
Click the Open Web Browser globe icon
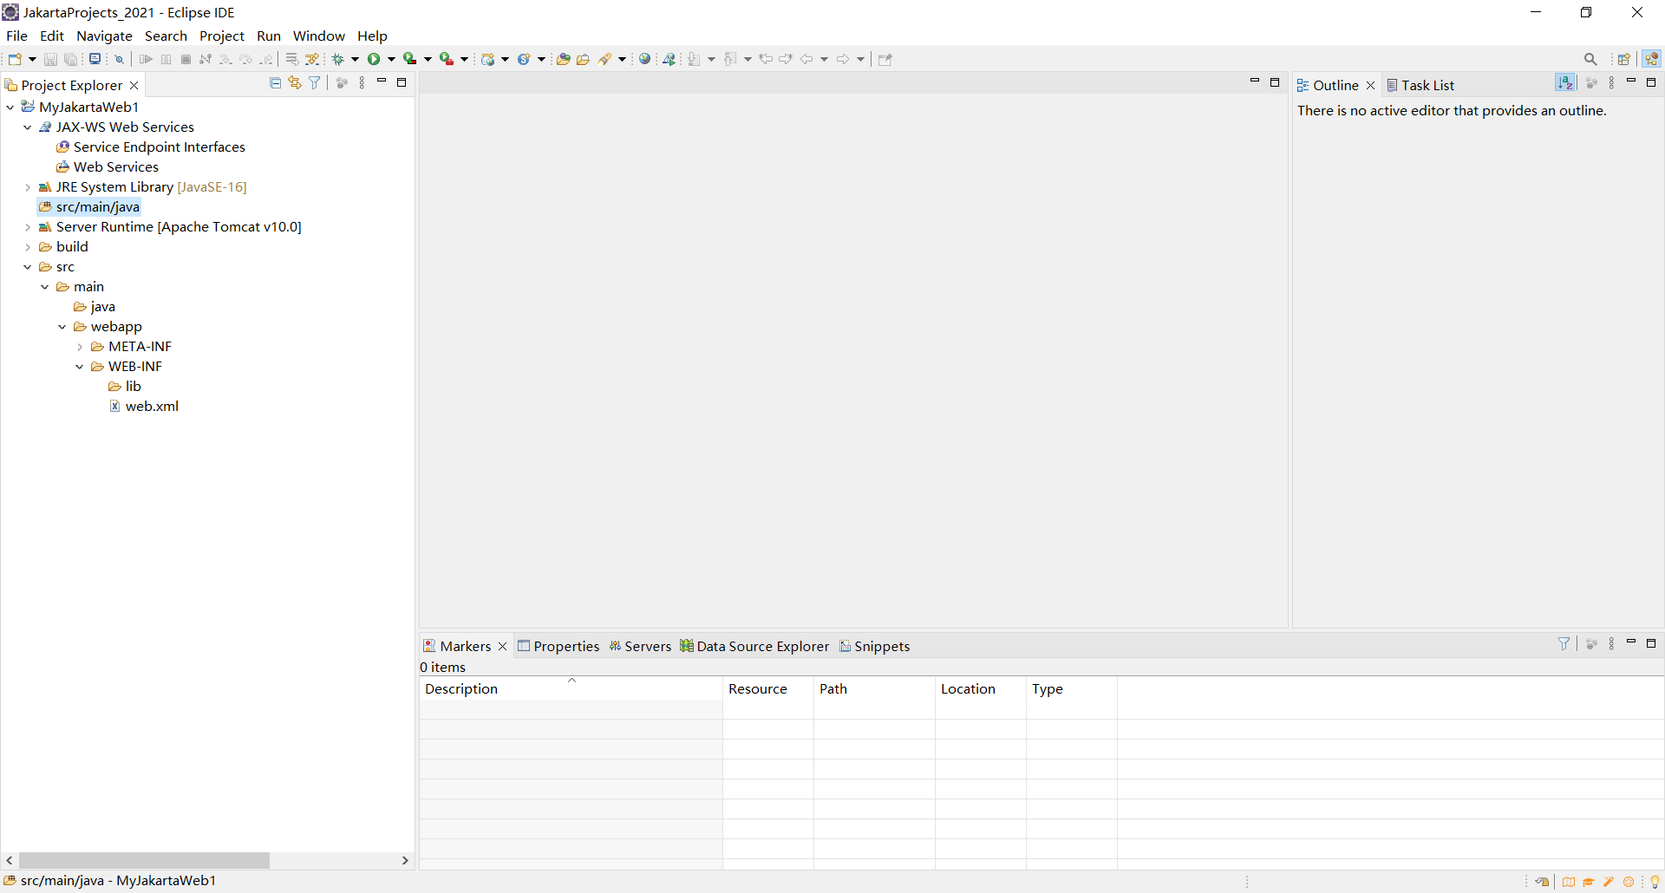645,59
